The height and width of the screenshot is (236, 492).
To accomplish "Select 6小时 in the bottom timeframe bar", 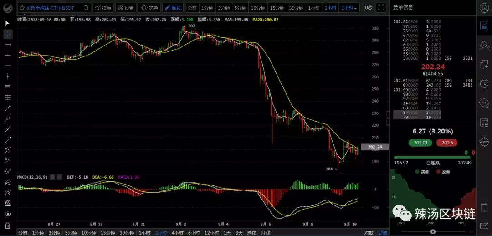I will 194,233.
